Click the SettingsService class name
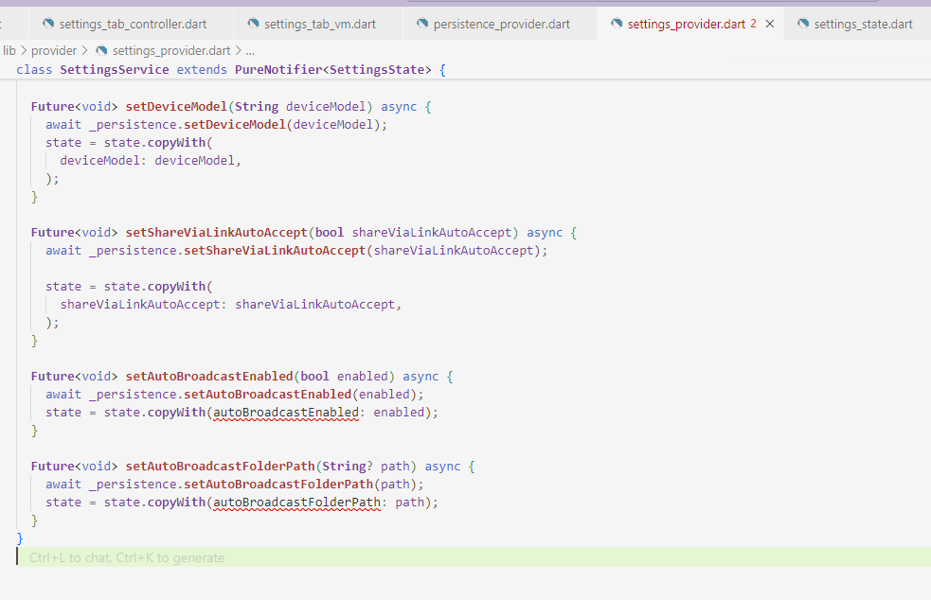This screenshot has width=931, height=600. (114, 69)
